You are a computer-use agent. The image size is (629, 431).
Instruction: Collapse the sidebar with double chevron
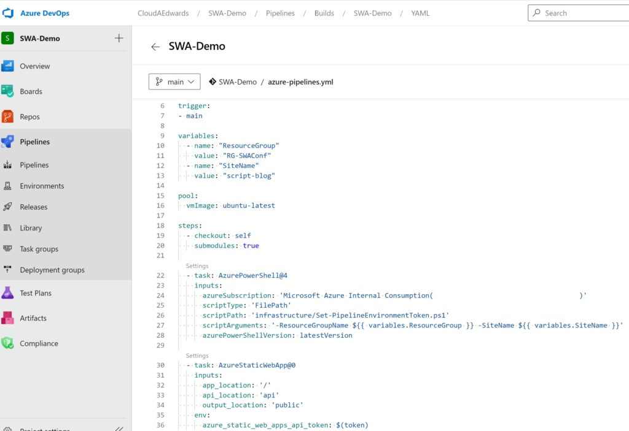[x=119, y=429]
